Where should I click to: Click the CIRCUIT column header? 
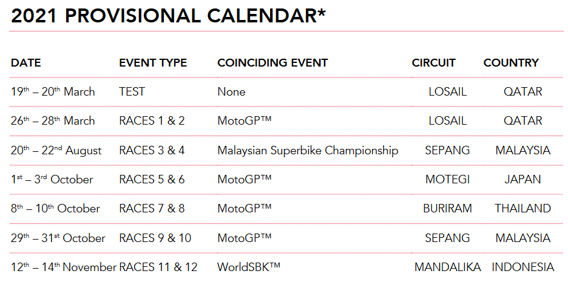(433, 63)
